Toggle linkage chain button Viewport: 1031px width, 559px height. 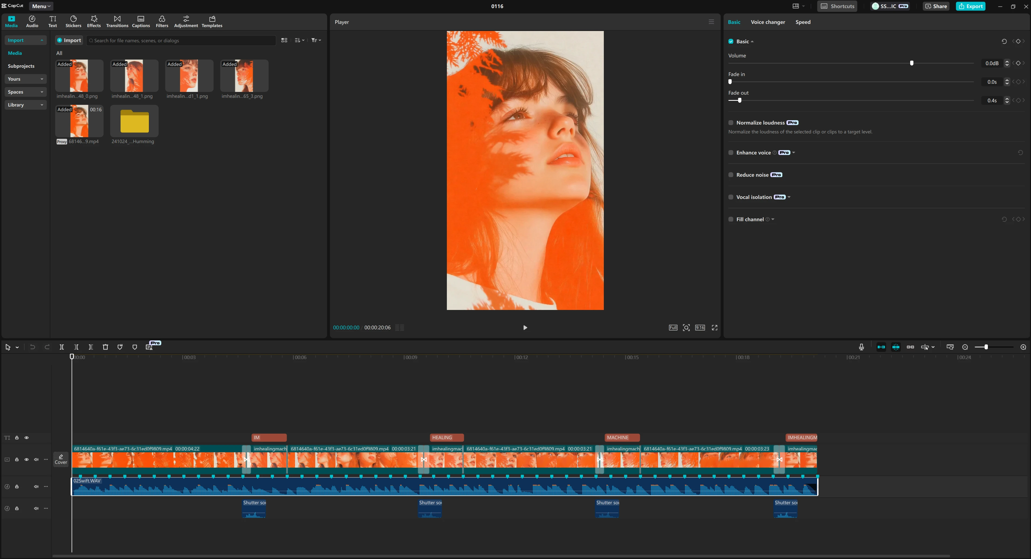pos(910,347)
